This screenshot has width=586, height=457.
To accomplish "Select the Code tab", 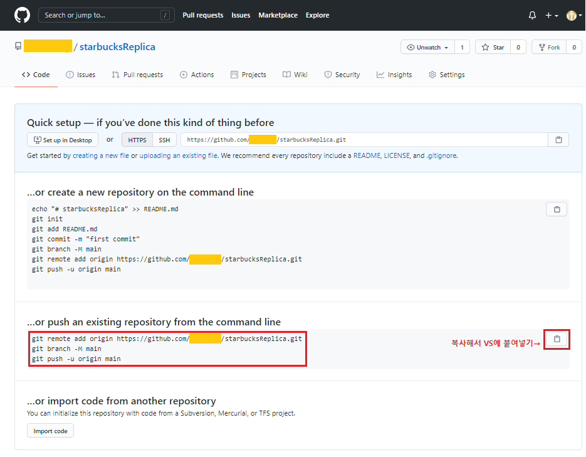I will [36, 75].
